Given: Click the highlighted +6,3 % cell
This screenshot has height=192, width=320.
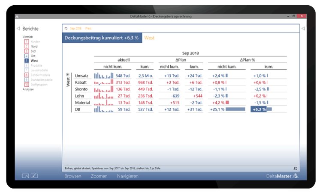Looking at the screenshot, I should pyautogui.click(x=259, y=109).
